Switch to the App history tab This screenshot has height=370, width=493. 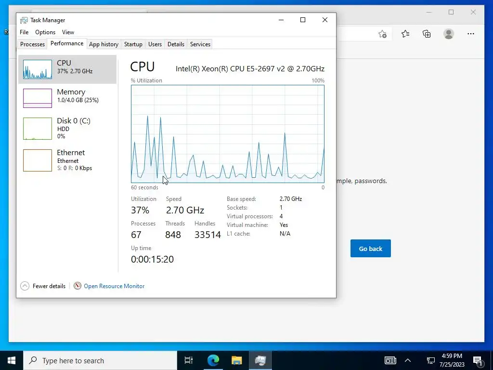click(104, 44)
